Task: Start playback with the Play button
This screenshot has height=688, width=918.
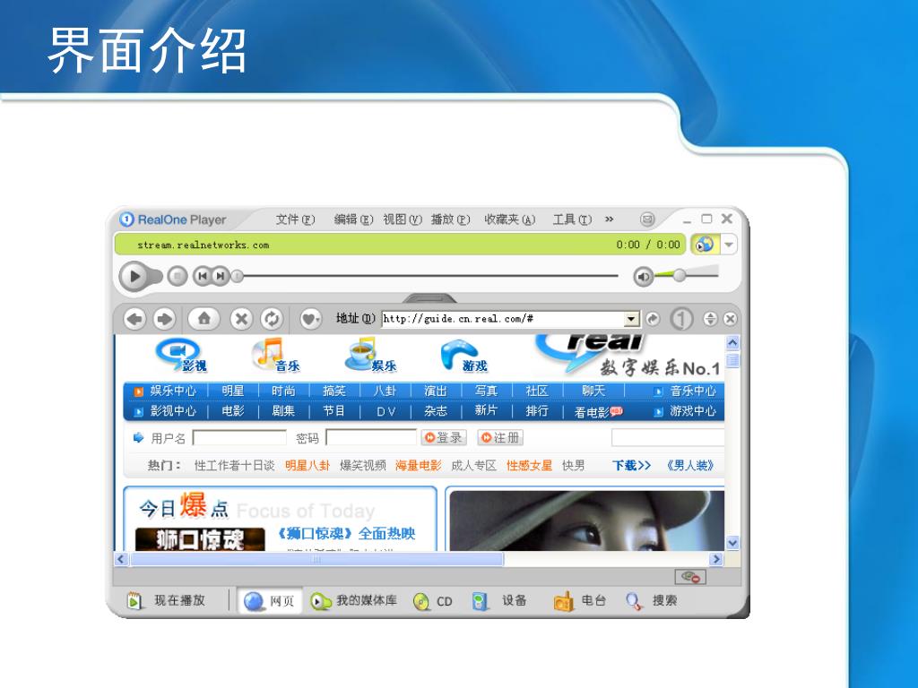Action: pos(134,276)
